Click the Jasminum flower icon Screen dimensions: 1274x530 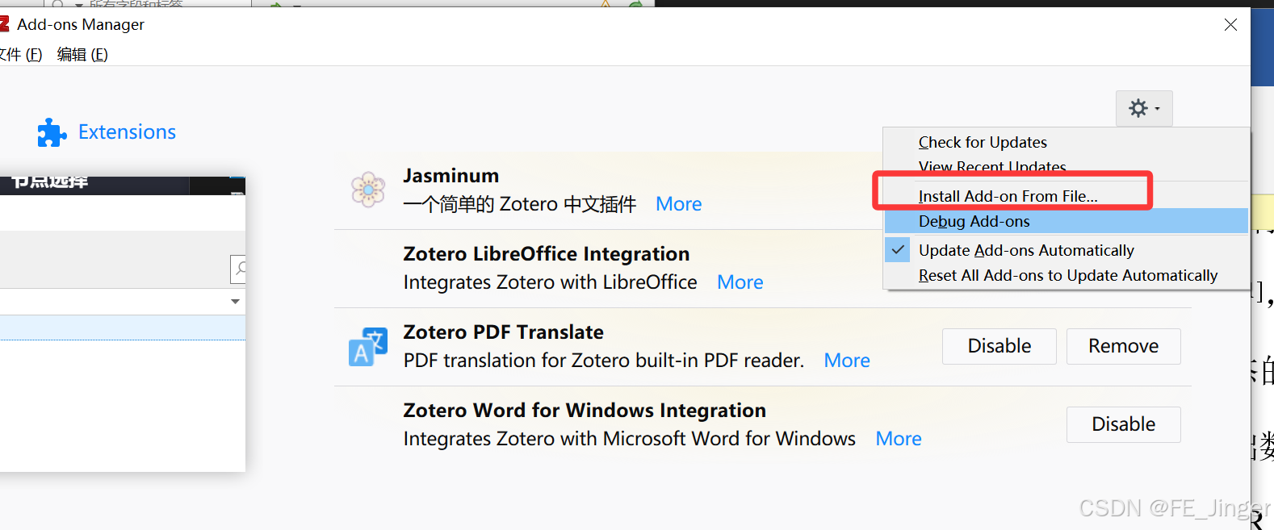pos(368,190)
